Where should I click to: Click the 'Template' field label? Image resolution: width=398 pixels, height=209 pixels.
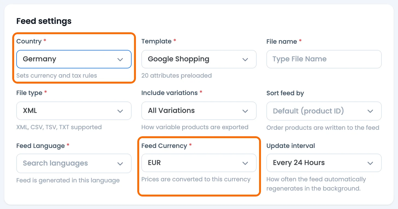(156, 41)
